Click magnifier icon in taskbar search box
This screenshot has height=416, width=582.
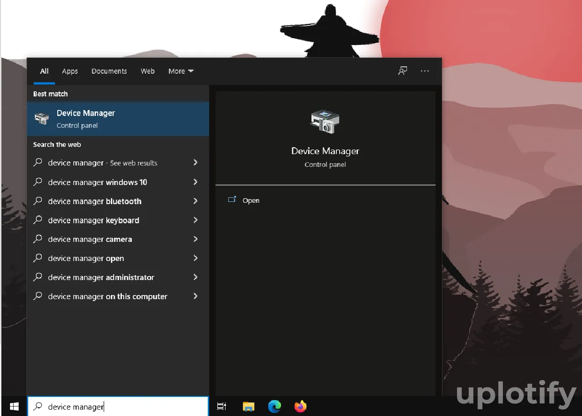coord(39,406)
